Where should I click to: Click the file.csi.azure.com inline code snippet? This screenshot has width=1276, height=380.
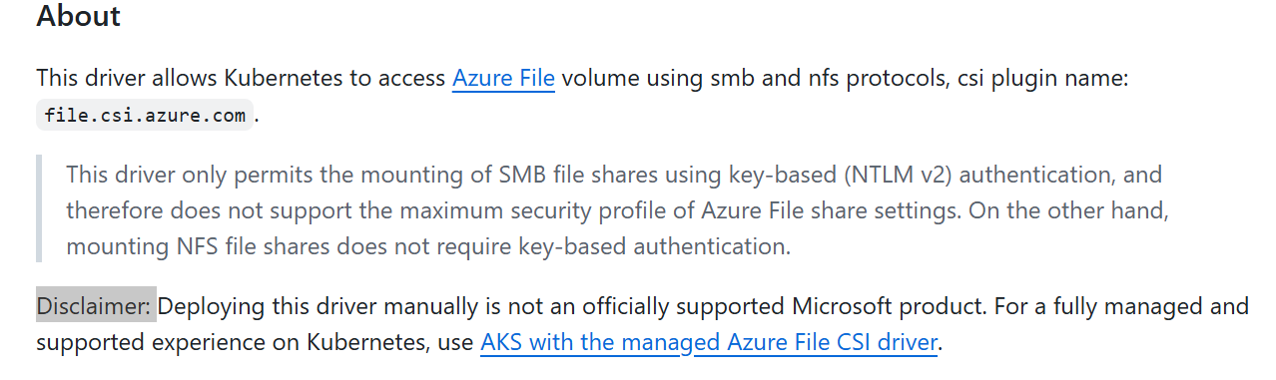(145, 115)
